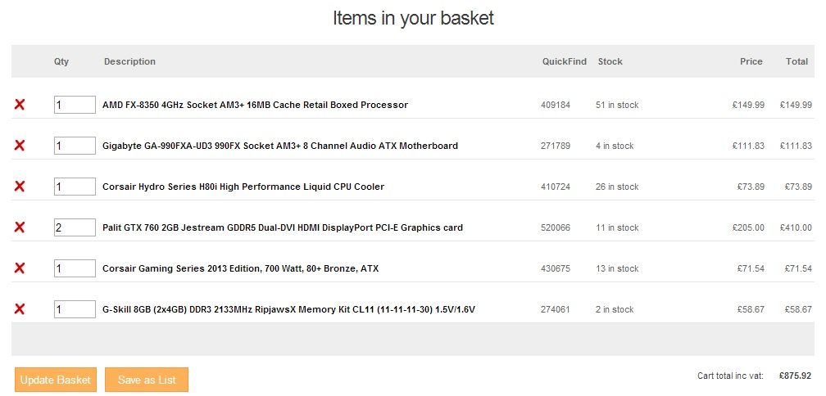Click the Save as List button
826x396 pixels.
tap(147, 380)
